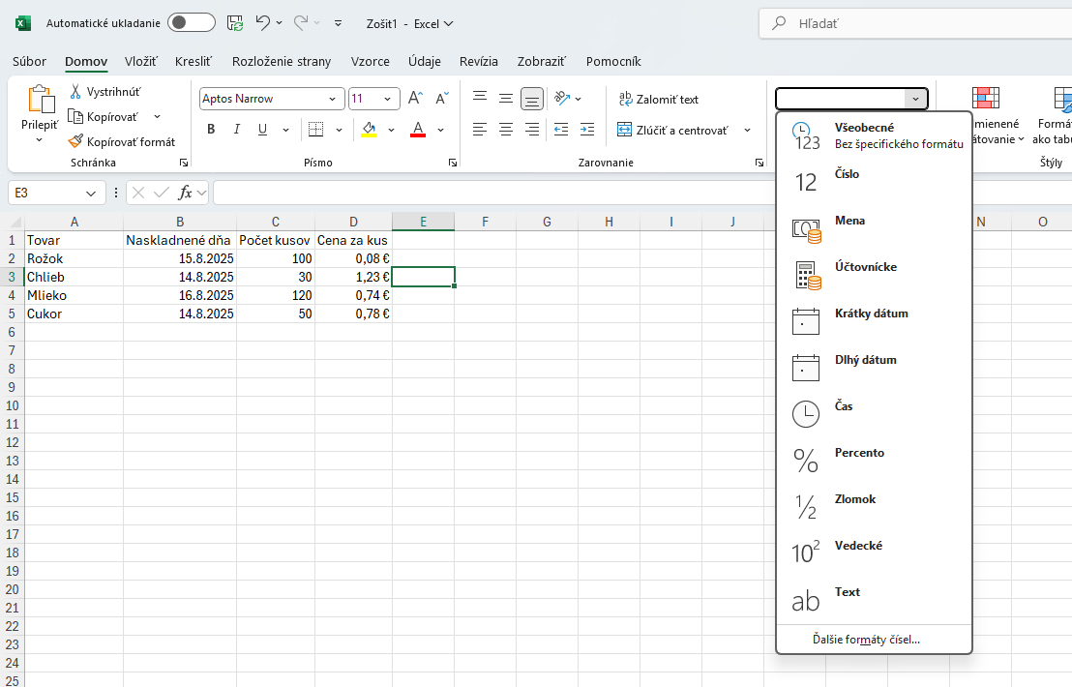Open the font size 11 dropdown
The width and height of the screenshot is (1072, 687).
tap(388, 99)
